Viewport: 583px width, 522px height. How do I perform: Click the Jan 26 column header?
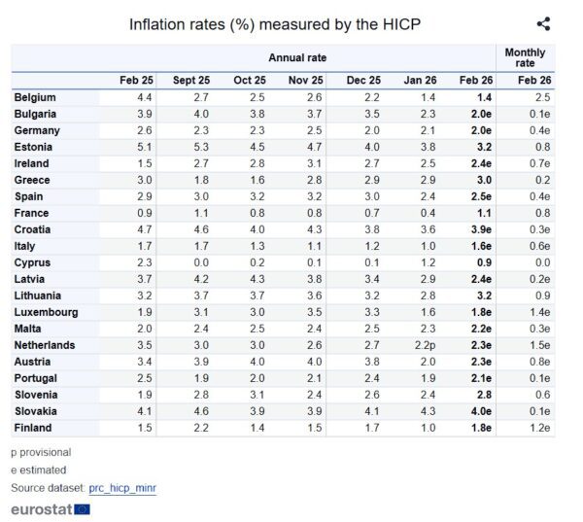(420, 80)
